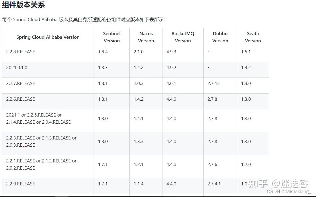Click the CSDN @Midiexiang_ watermark
Image resolution: width=316 pixels, height=197 pixels.
coord(289,191)
